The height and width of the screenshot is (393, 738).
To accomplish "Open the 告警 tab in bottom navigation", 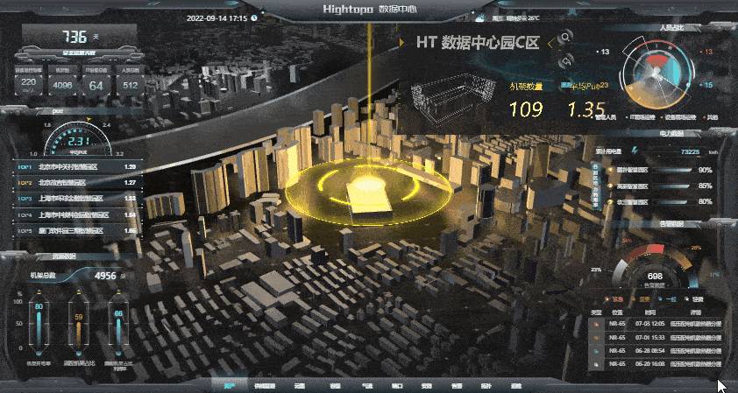I will click(x=456, y=384).
